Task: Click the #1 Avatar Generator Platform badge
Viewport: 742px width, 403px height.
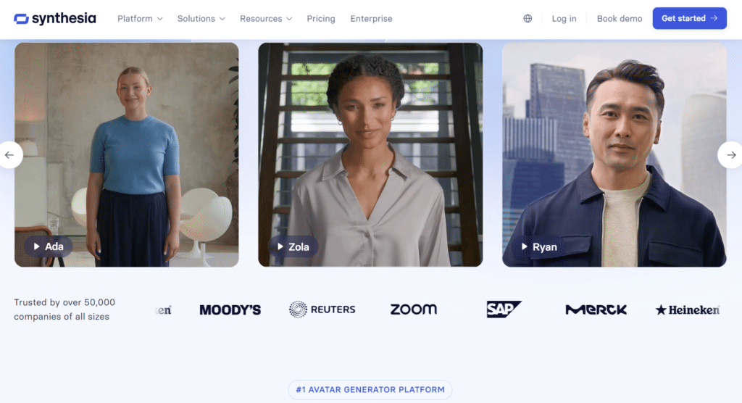Action: [x=370, y=390]
